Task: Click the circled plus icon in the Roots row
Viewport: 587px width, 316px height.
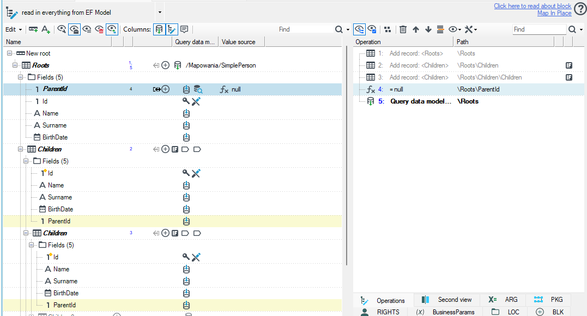Action: 166,65
